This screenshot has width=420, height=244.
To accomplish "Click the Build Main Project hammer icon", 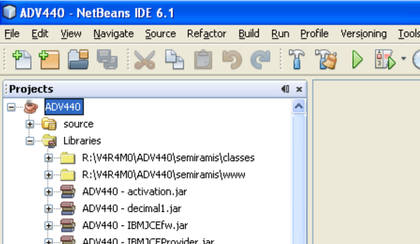I will click(x=296, y=60).
